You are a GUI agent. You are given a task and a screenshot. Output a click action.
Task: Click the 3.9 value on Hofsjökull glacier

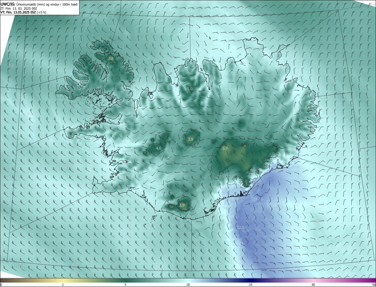pos(190,139)
